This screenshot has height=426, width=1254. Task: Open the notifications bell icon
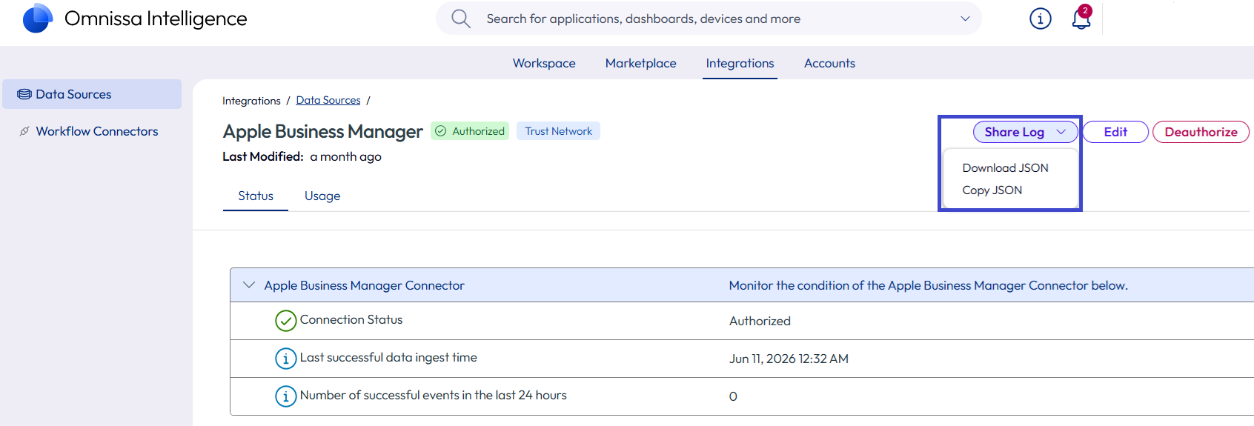tap(1081, 19)
